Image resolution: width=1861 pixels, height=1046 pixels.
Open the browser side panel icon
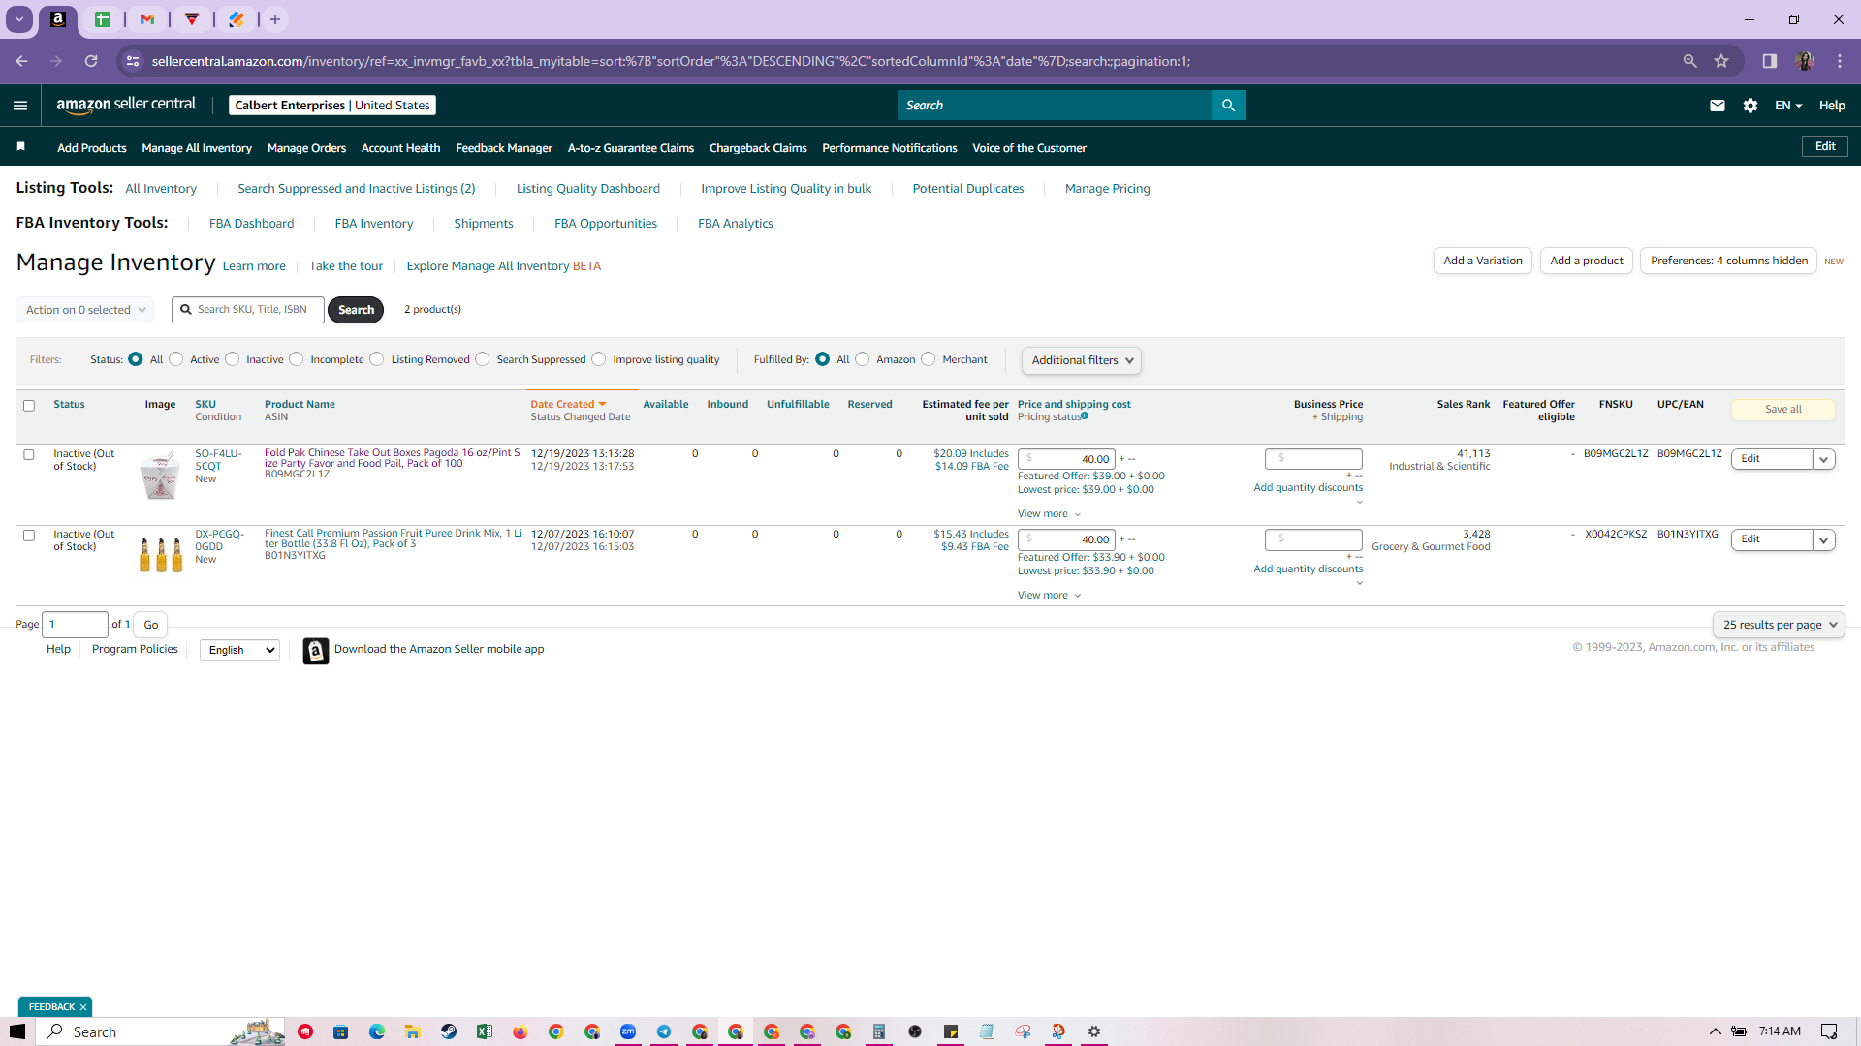[x=1769, y=61]
